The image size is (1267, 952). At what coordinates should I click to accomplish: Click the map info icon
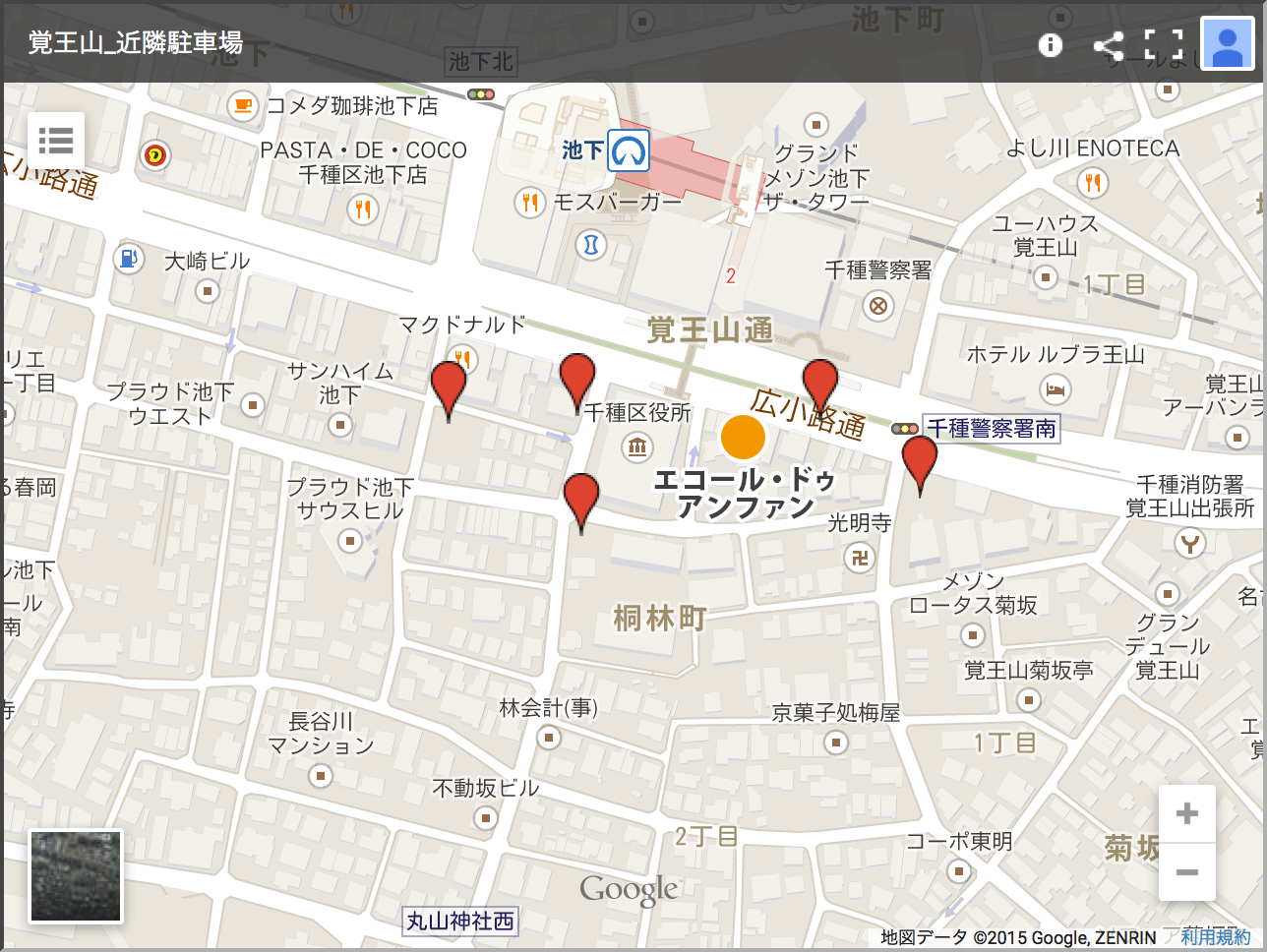pyautogui.click(x=1051, y=45)
